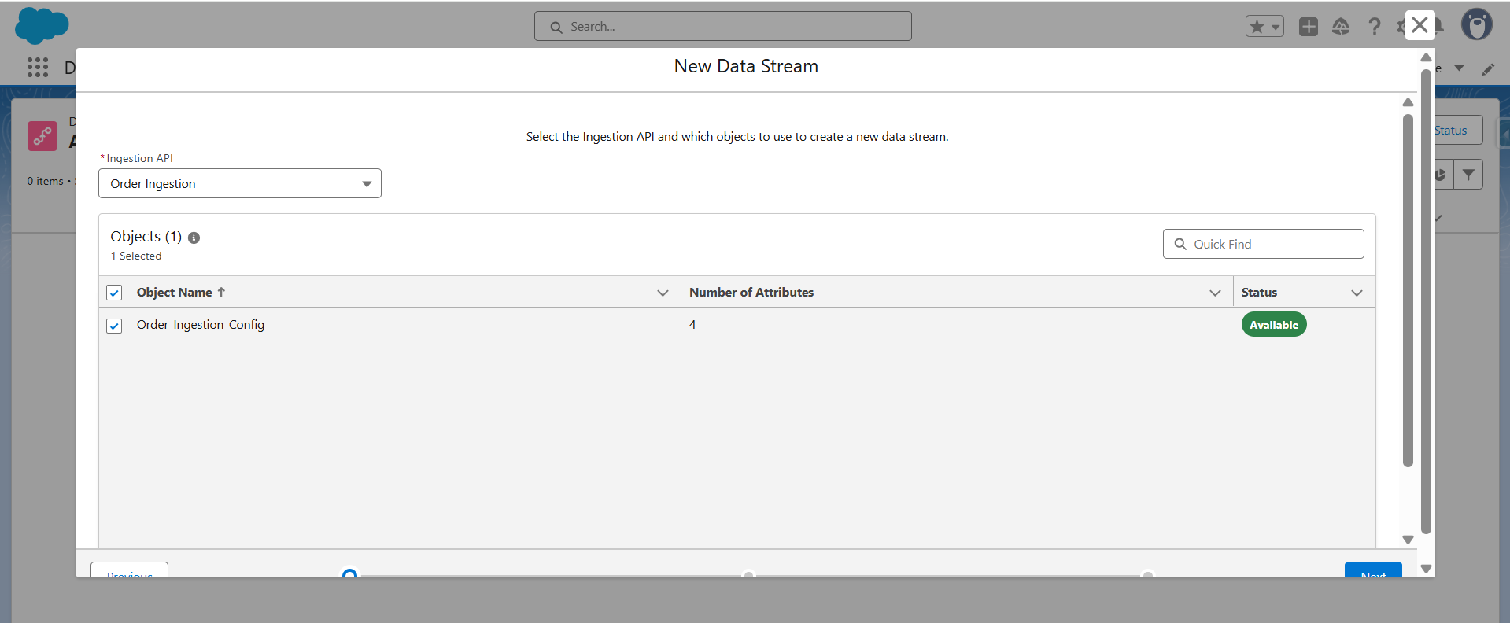Click the list filter funnel icon
1510x623 pixels.
coord(1468,175)
